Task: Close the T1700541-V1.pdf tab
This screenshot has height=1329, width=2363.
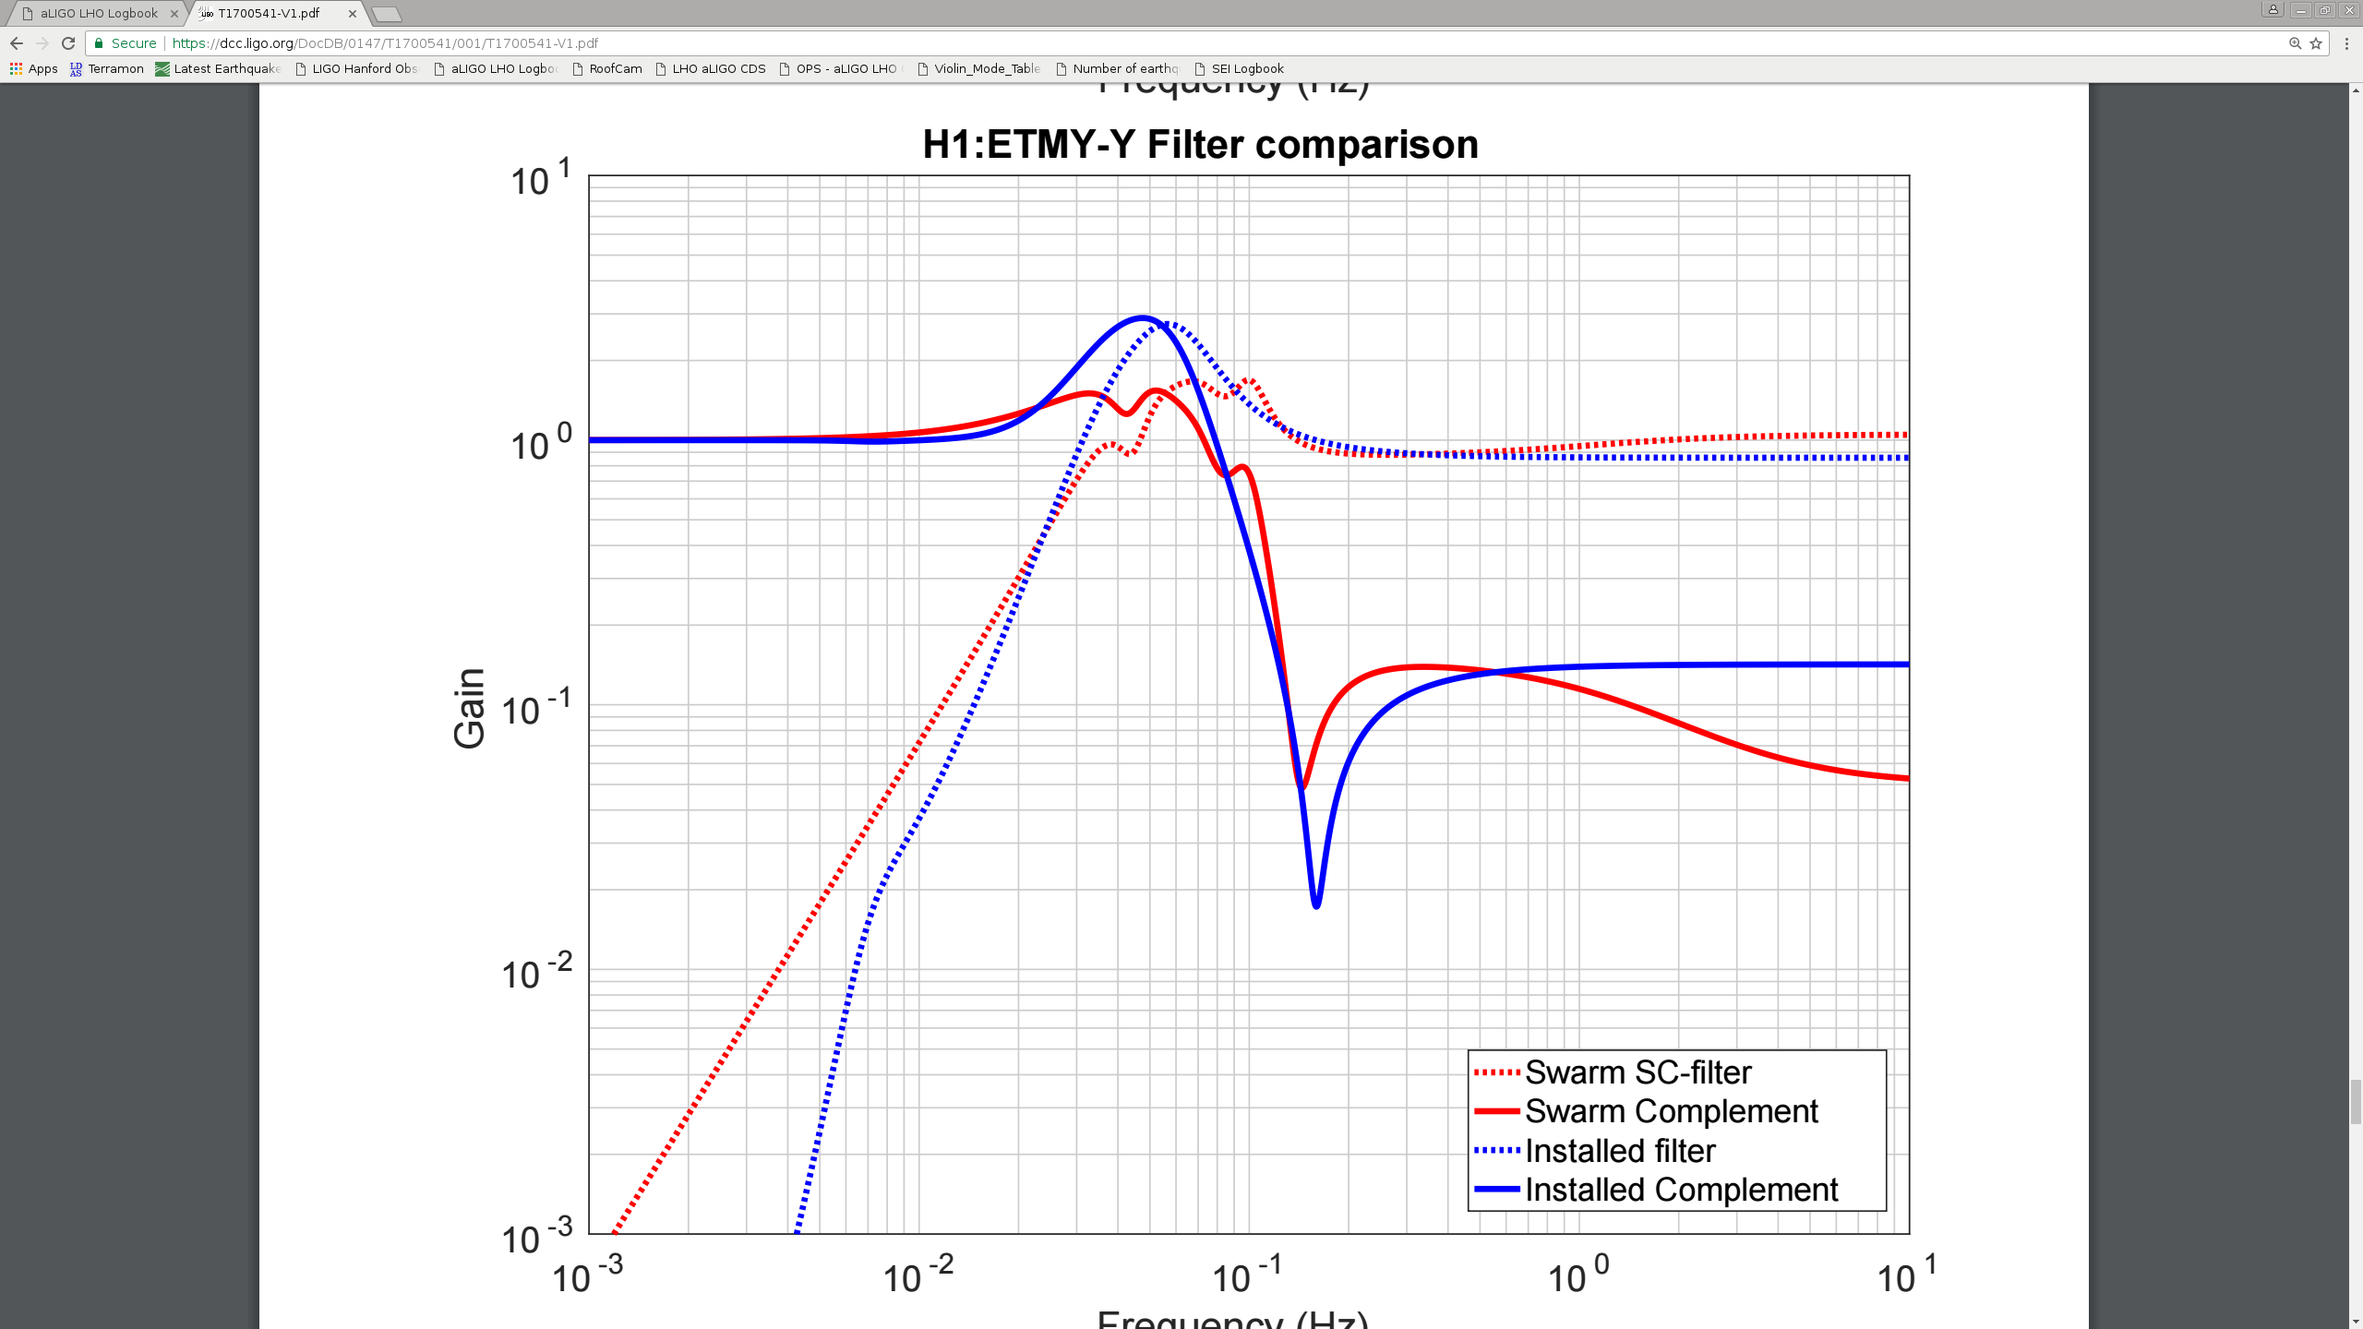Action: (x=352, y=14)
